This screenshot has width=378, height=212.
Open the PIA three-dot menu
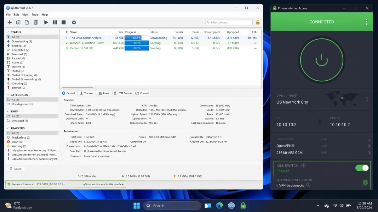[x=366, y=22]
